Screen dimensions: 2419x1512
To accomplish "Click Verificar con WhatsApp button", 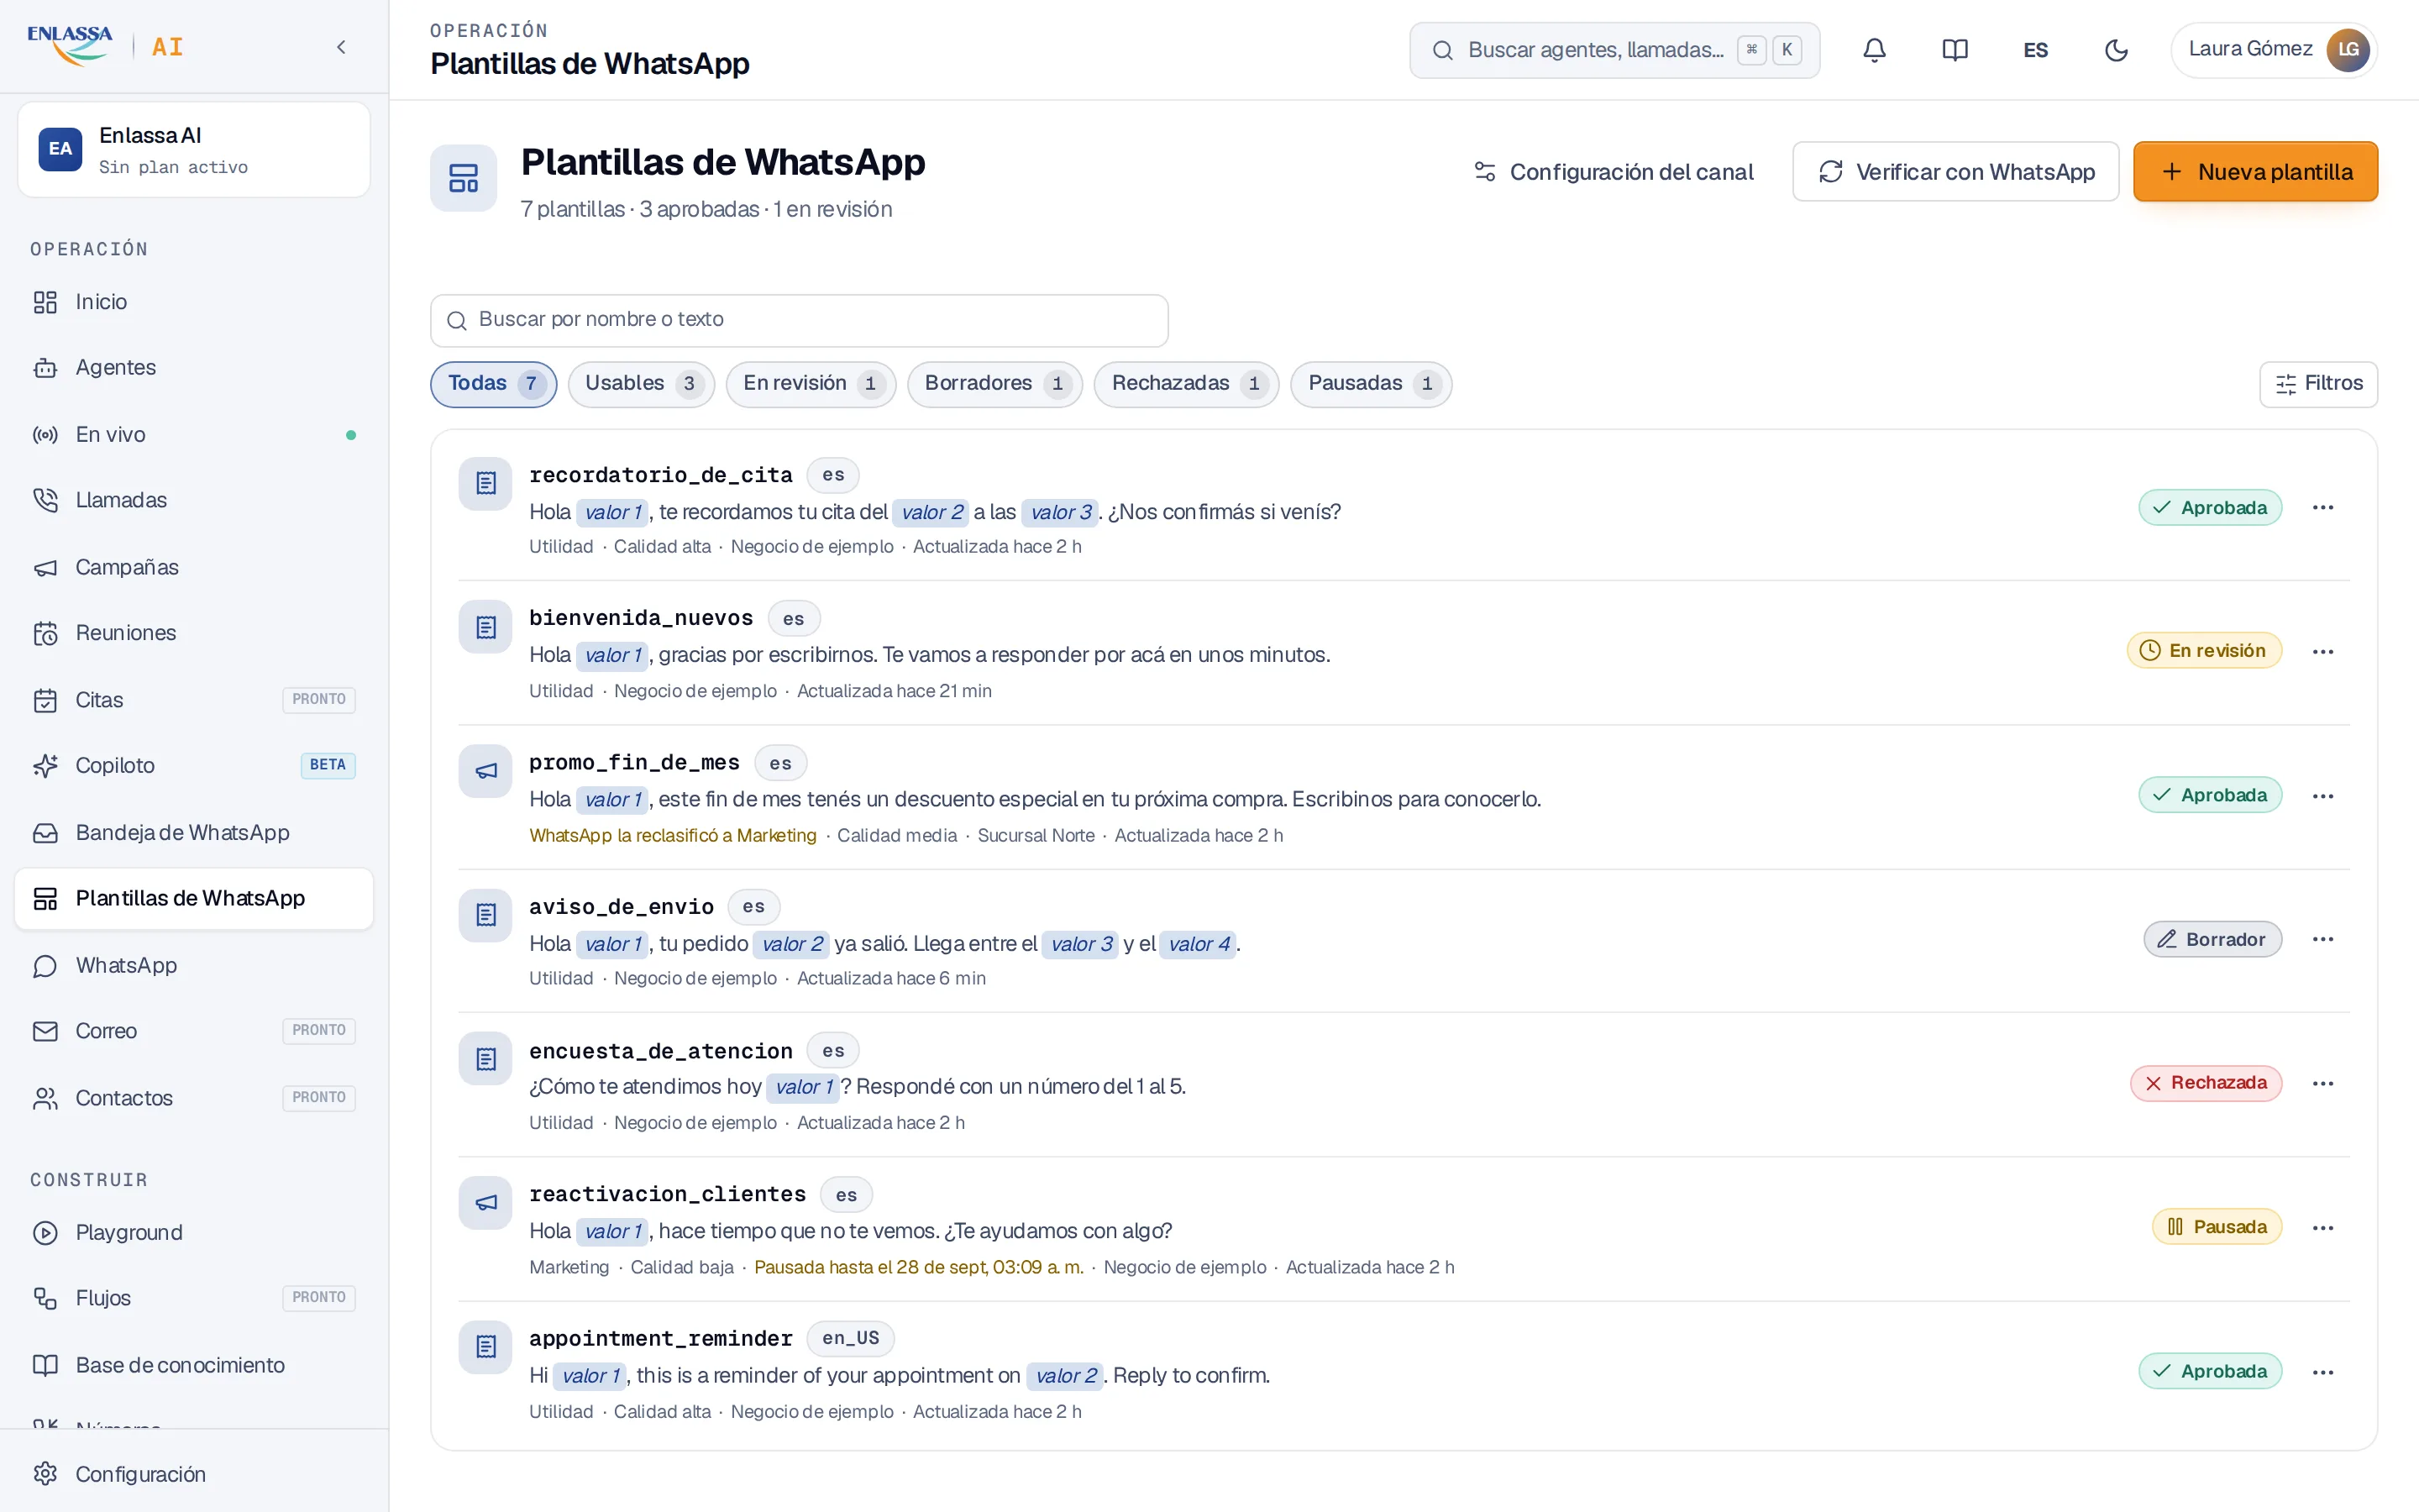I will coord(1955,172).
